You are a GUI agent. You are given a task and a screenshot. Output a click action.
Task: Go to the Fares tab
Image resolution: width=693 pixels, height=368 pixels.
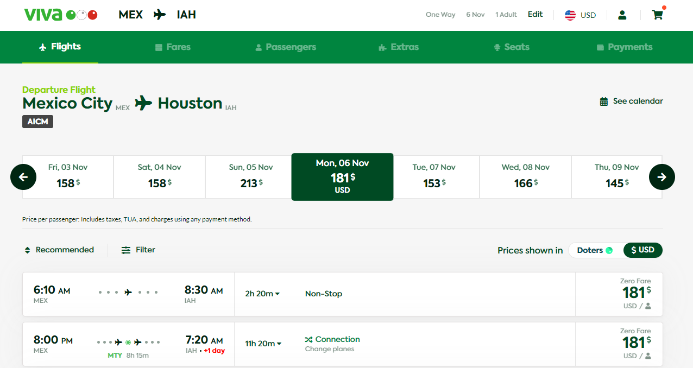[x=173, y=47]
